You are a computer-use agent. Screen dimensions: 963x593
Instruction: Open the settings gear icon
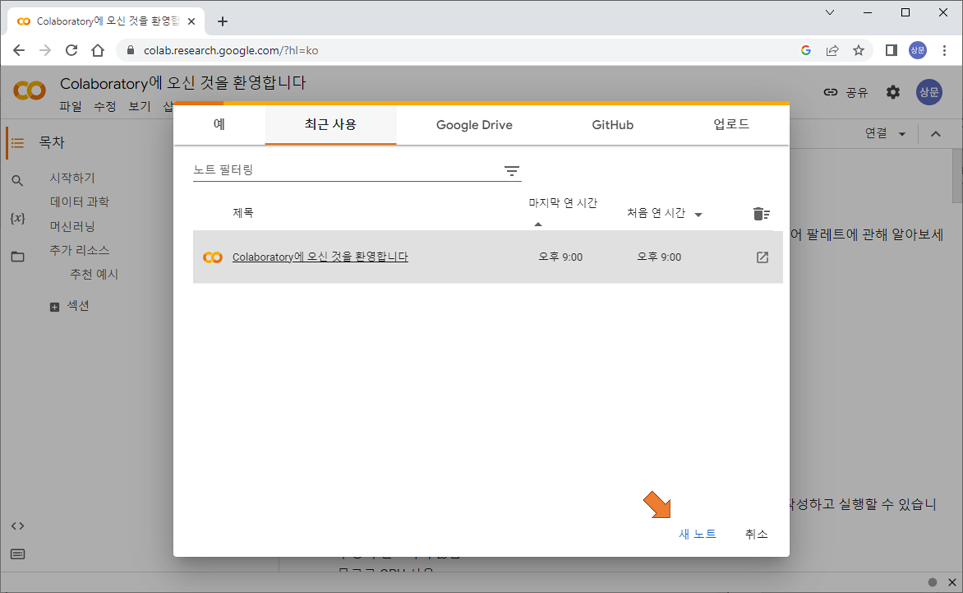pos(893,92)
